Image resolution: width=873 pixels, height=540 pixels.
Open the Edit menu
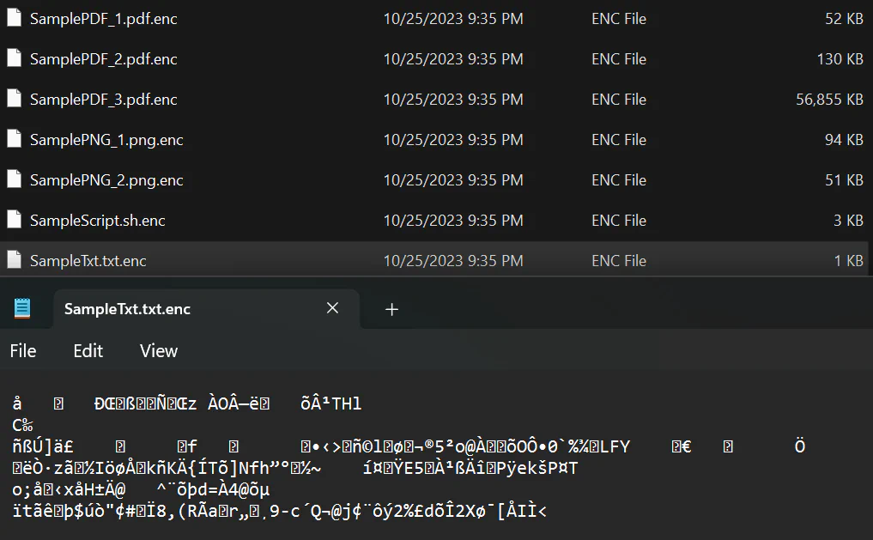pos(88,351)
